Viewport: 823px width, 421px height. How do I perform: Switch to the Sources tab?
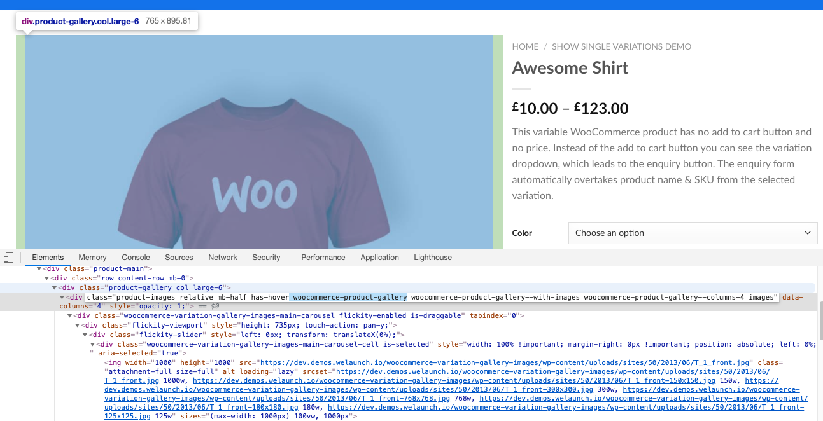coord(179,258)
